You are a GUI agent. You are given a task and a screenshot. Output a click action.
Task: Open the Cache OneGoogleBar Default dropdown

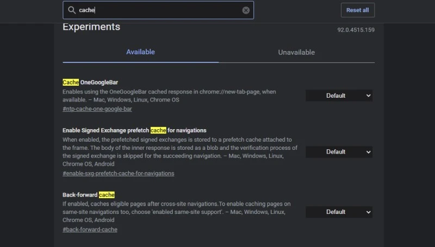point(339,96)
